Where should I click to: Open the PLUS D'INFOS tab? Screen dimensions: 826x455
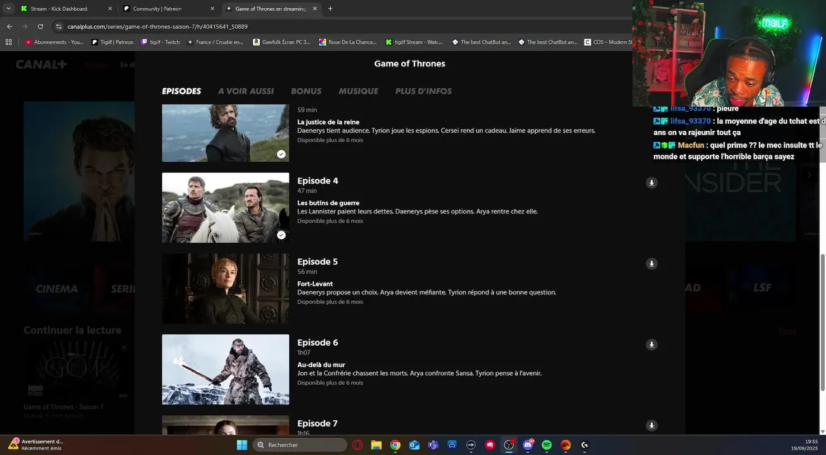(x=423, y=91)
